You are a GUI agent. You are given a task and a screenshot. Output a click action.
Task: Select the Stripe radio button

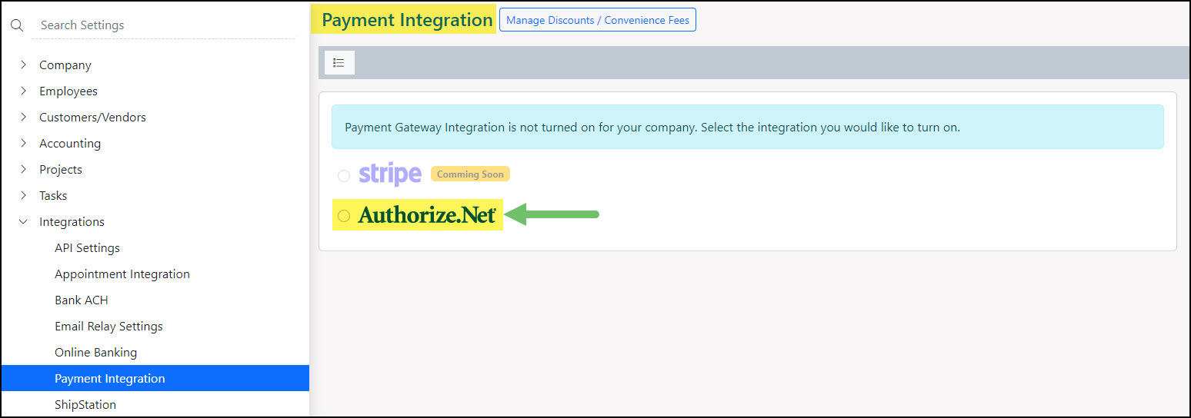(x=344, y=176)
